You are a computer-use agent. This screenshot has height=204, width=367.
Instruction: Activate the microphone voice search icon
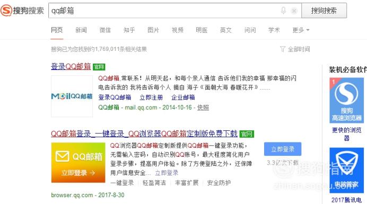pos(283,11)
